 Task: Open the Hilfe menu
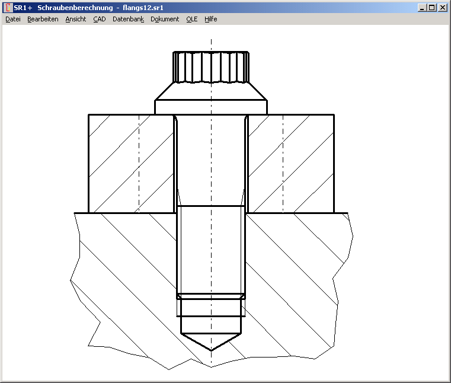pos(210,19)
